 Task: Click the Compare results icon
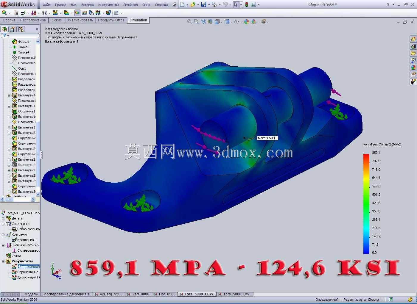tap(84, 13)
